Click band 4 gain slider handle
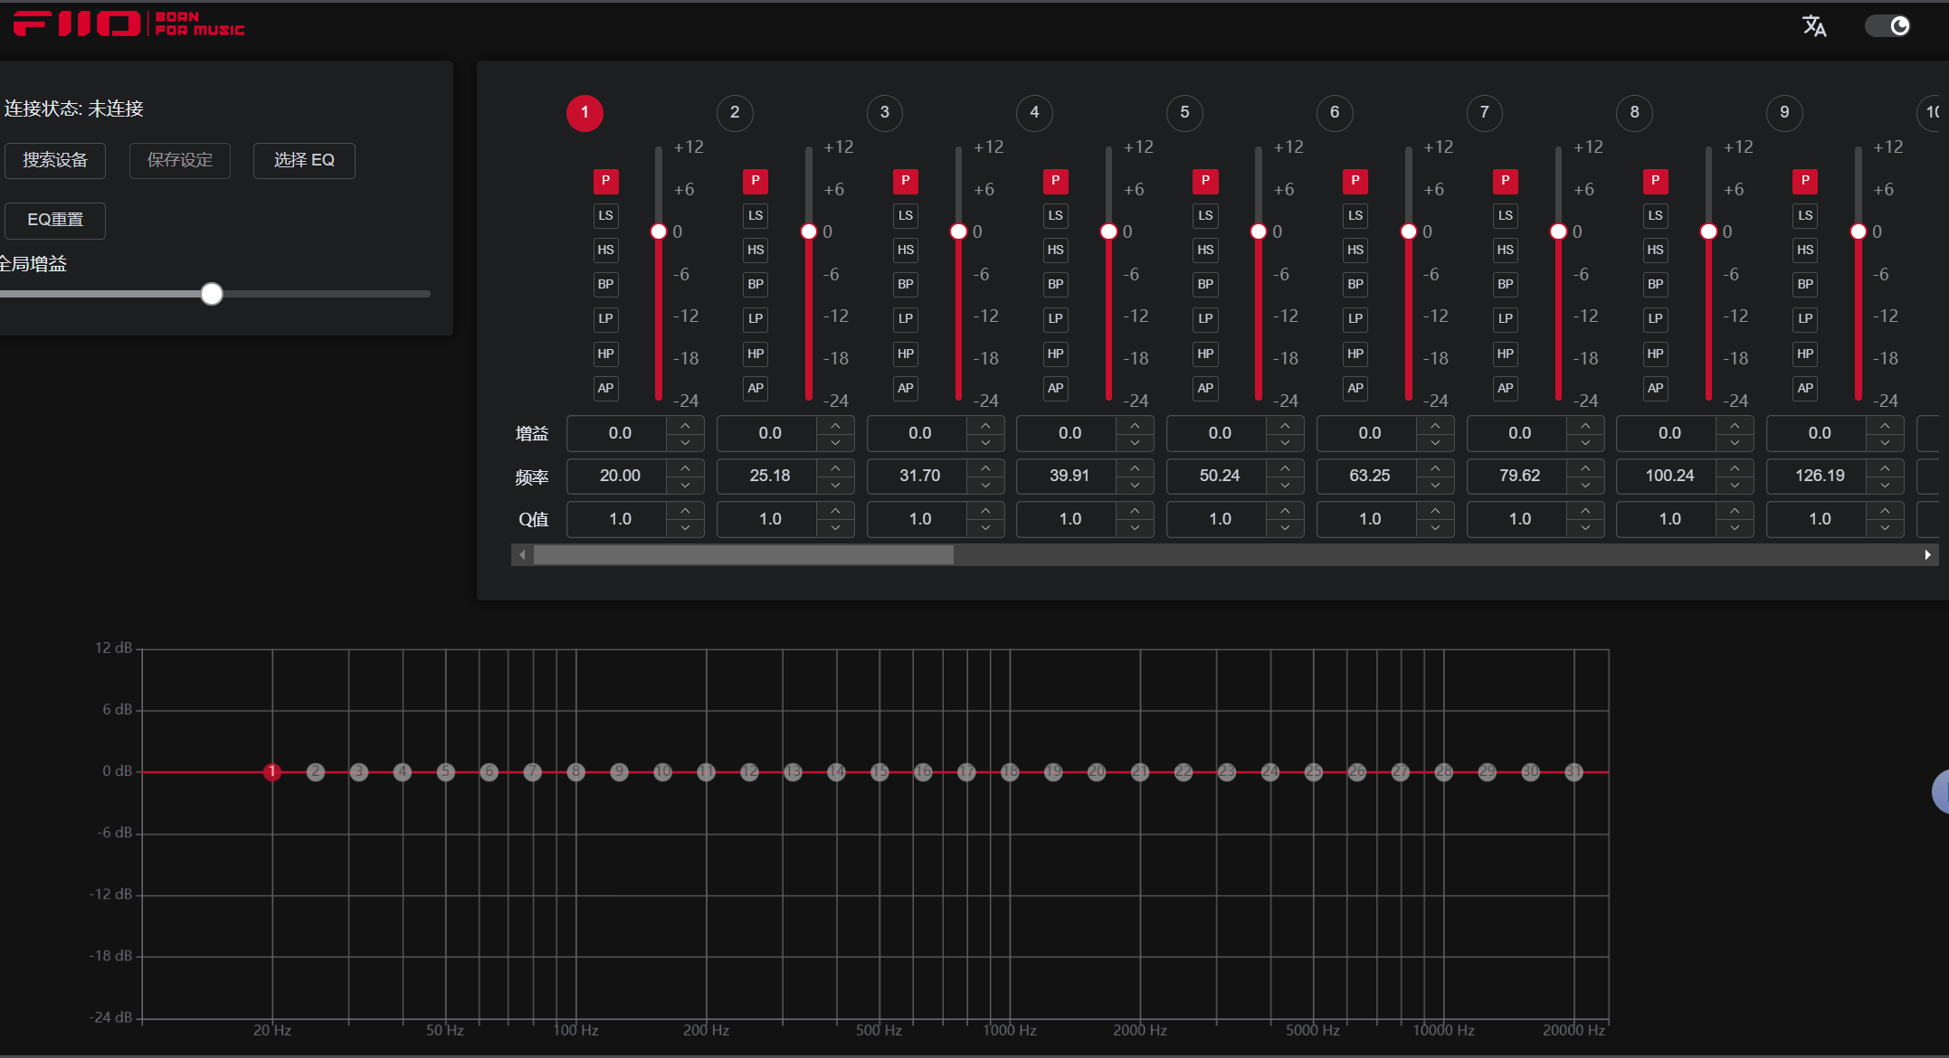The width and height of the screenshot is (1949, 1058). tap(1108, 231)
